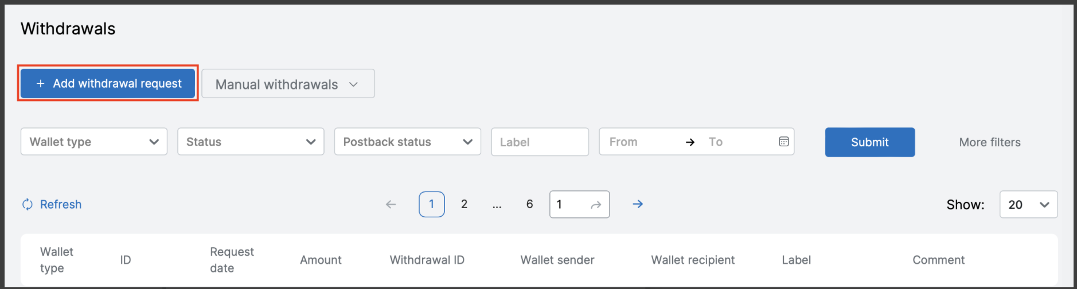Screen dimensions: 1077x289
Task: Select page 2 in pagination
Action: click(464, 205)
